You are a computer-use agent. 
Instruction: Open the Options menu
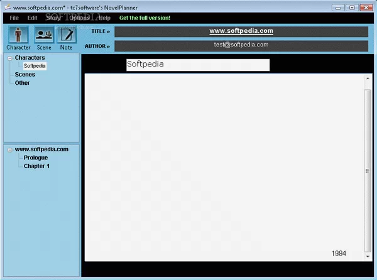(x=80, y=18)
